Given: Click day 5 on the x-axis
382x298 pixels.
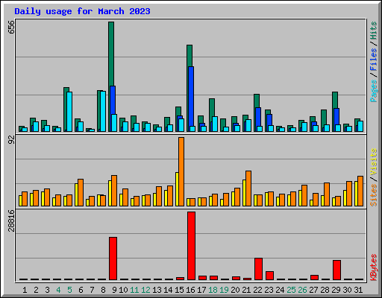Looking at the screenshot, I should tap(69, 290).
